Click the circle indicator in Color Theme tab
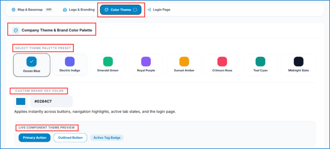This screenshot has height=149, width=330. click(x=135, y=10)
